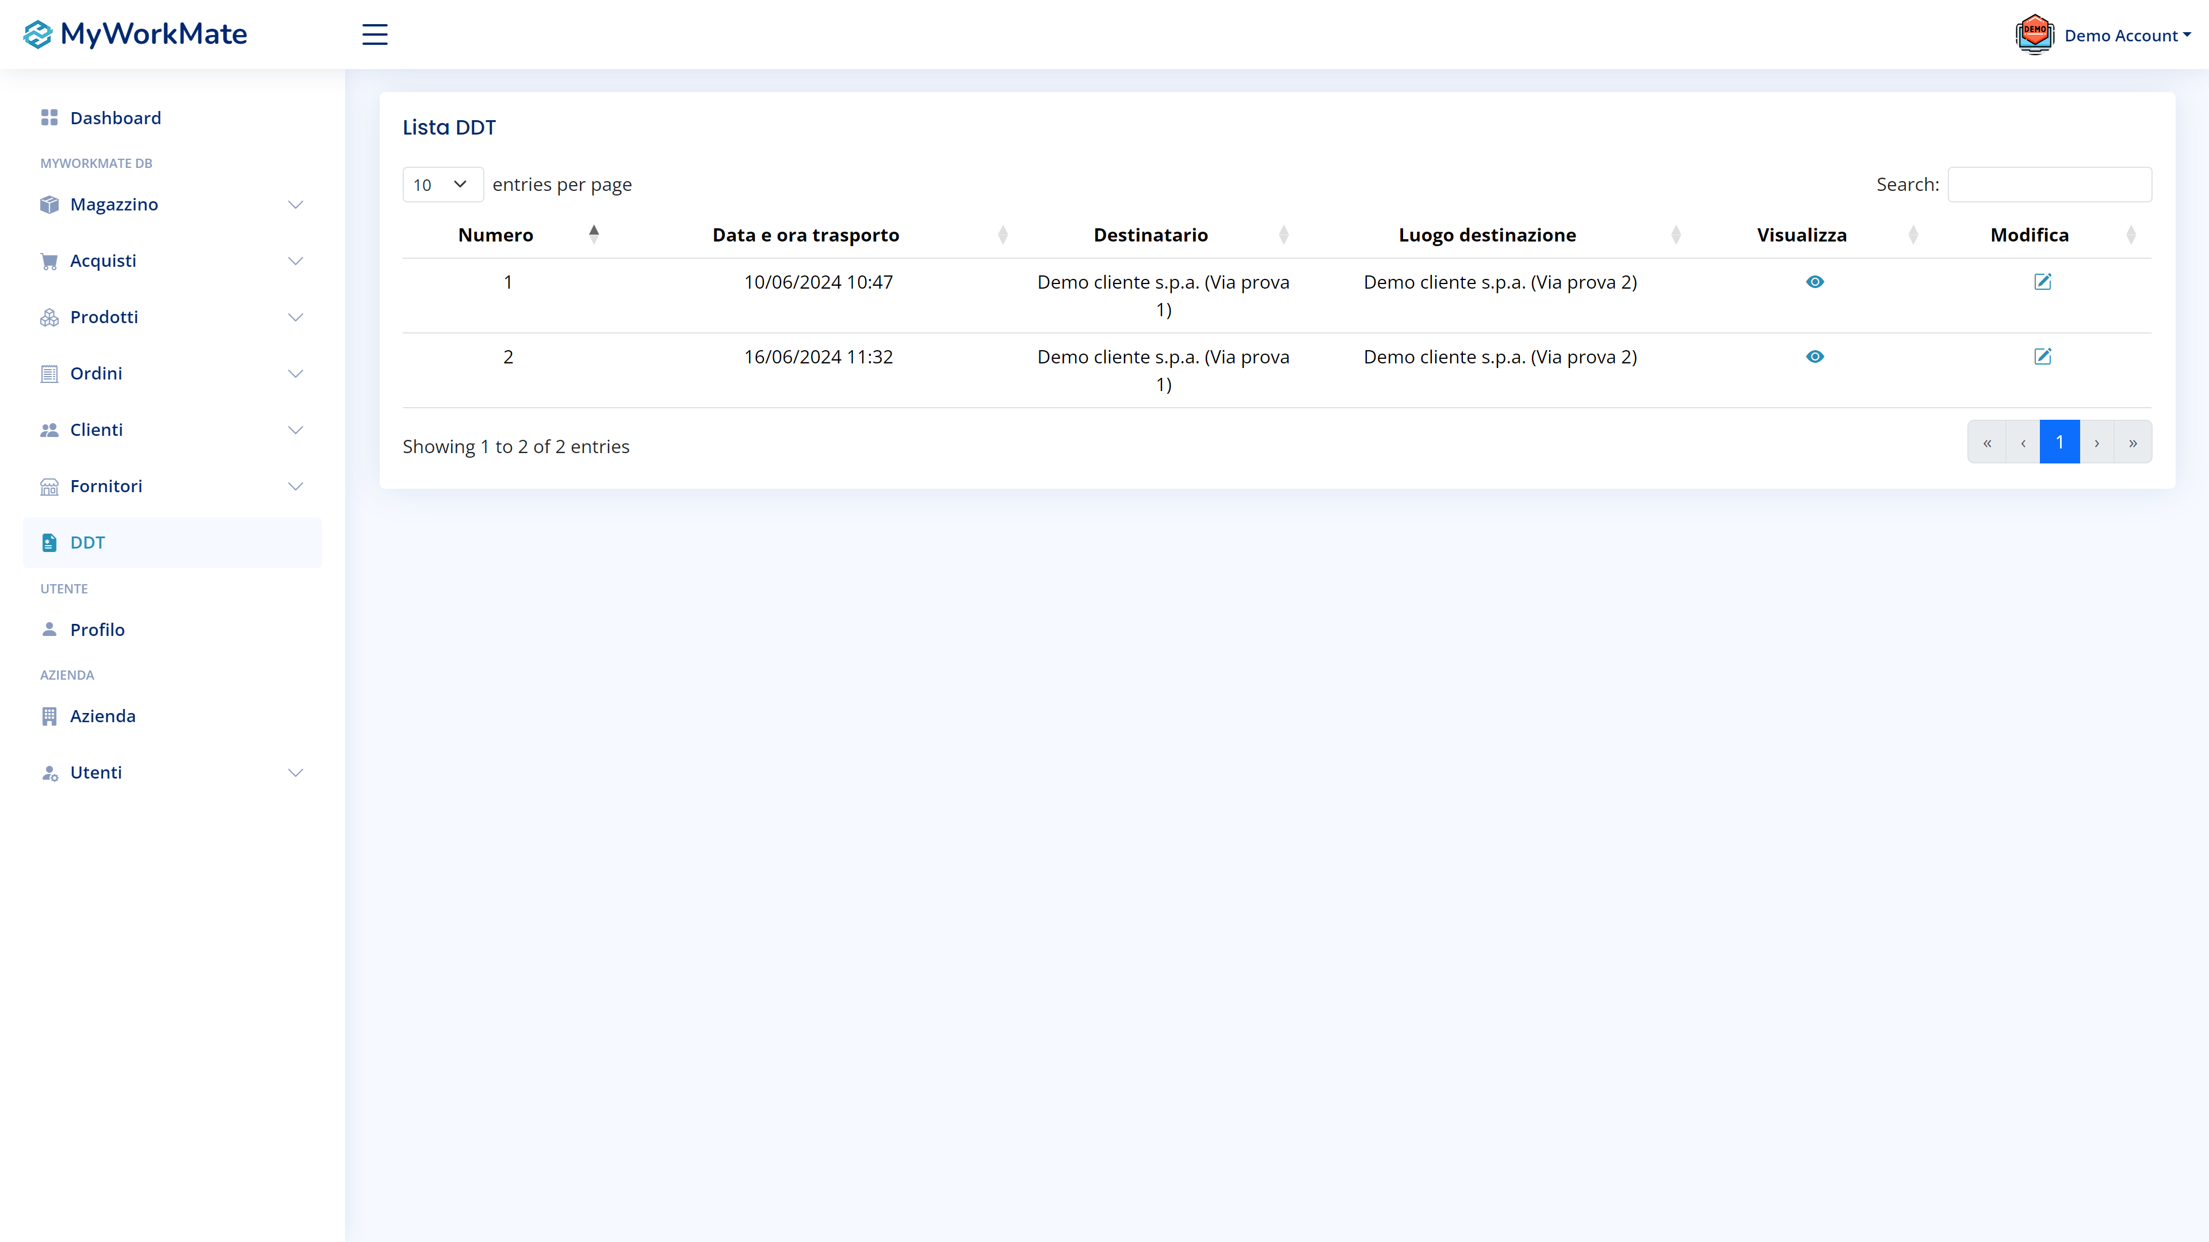Click the Demo Account avatar image
This screenshot has width=2209, height=1242.
2034,35
